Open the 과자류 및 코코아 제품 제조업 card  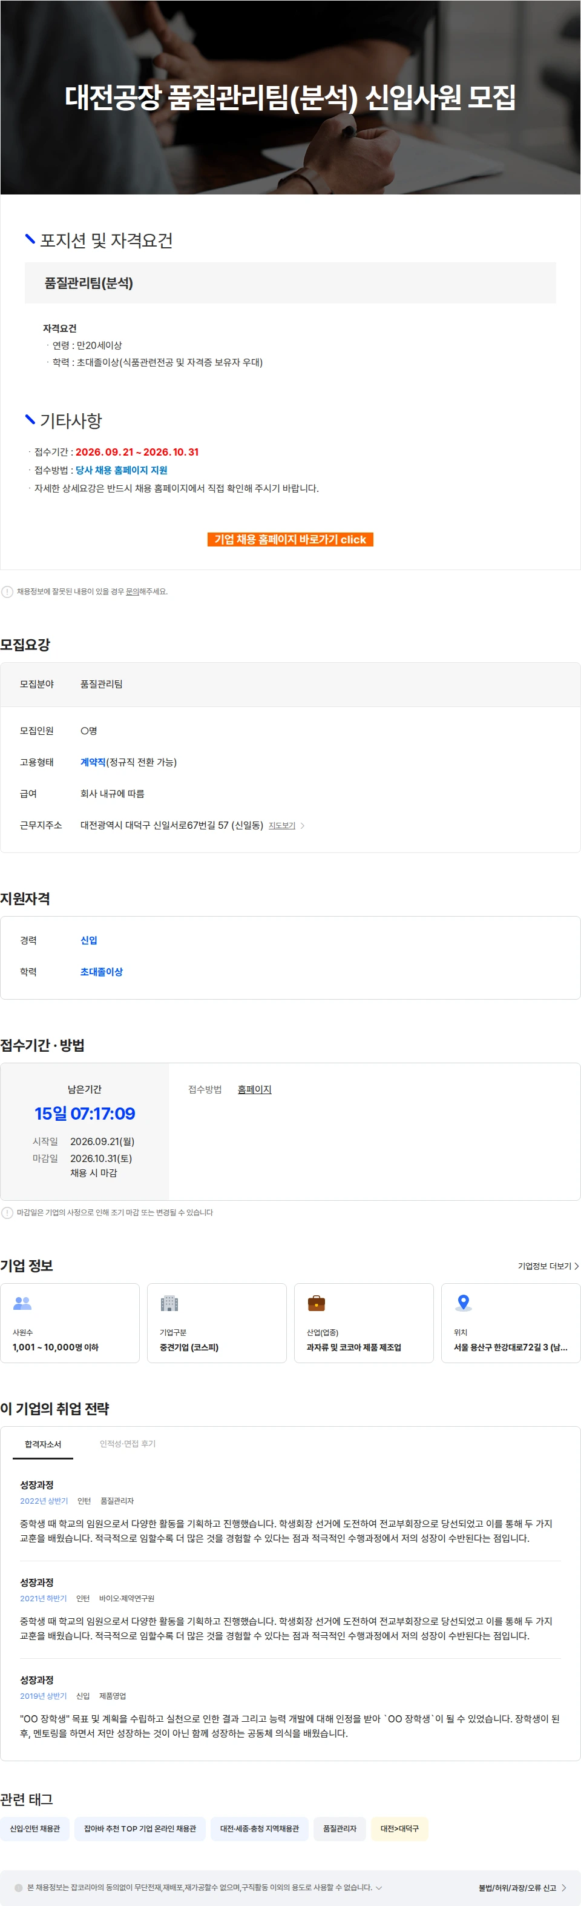[x=364, y=1323]
